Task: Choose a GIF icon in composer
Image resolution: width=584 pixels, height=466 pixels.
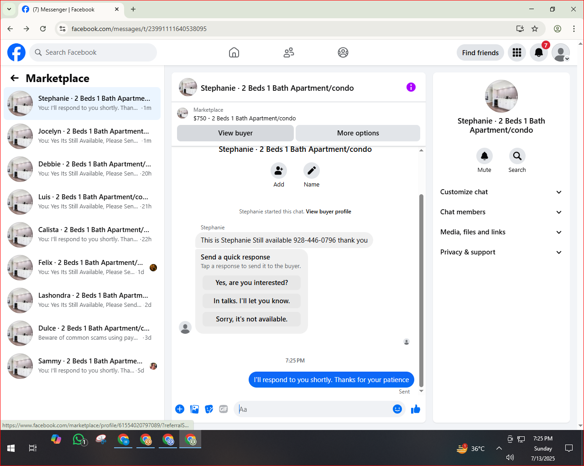Action: (x=224, y=409)
